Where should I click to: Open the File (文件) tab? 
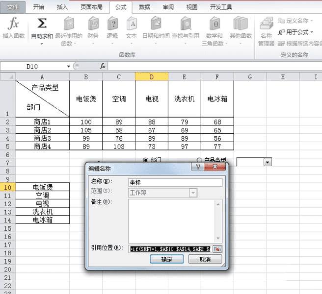click(13, 7)
